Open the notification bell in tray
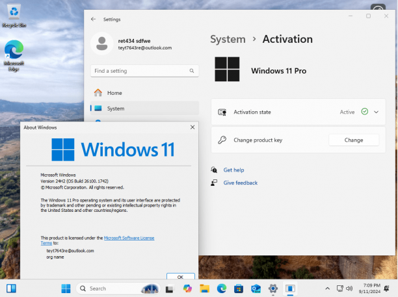This screenshot has width=398, height=297. point(386,289)
